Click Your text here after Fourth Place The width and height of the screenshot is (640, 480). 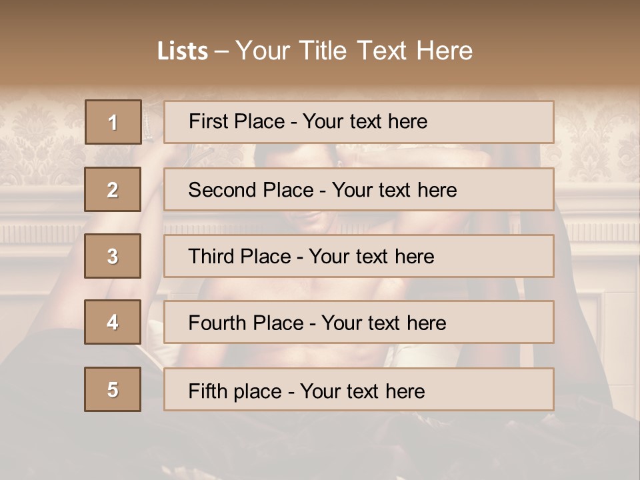pyautogui.click(x=384, y=323)
